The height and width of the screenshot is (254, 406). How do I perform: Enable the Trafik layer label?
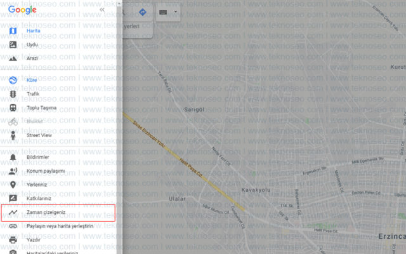(x=33, y=94)
